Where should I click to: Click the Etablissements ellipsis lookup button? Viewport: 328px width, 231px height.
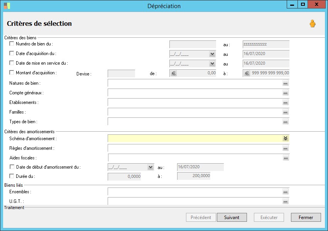pyautogui.click(x=286, y=102)
